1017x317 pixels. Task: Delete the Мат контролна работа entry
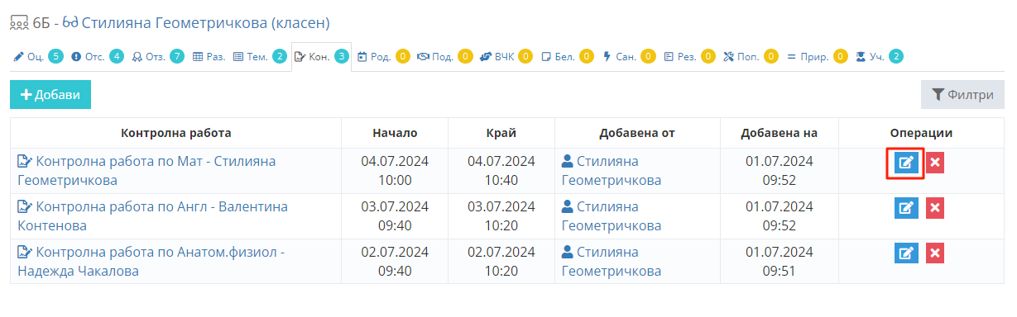935,163
